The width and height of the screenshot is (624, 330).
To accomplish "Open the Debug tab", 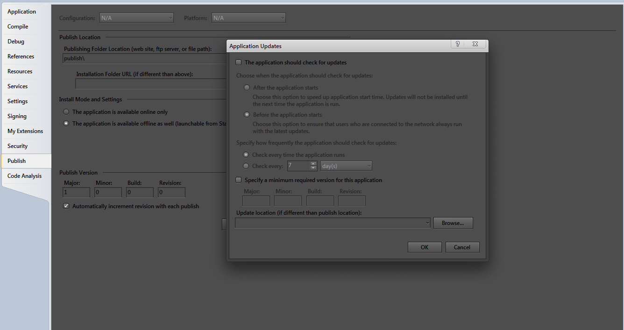I will coord(16,42).
